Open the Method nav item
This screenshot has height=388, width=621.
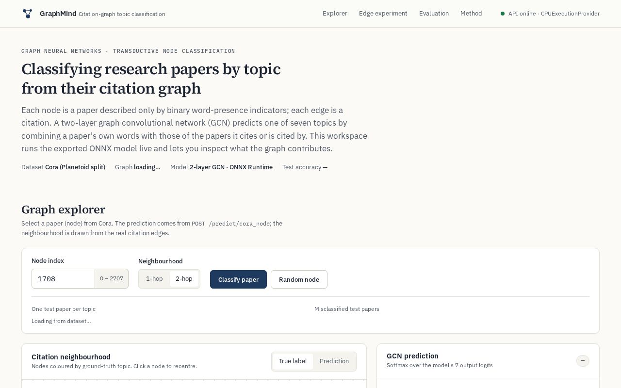tap(471, 14)
